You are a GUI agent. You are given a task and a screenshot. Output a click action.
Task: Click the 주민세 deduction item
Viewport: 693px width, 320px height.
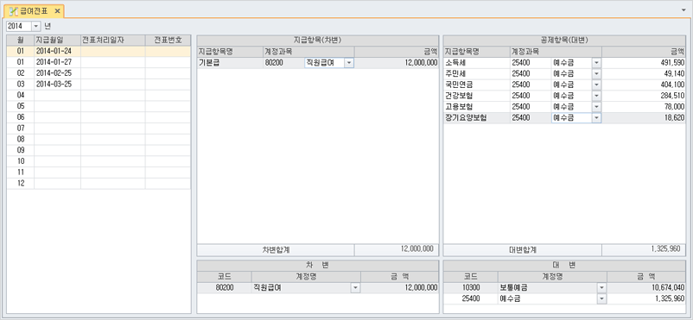[x=476, y=73]
